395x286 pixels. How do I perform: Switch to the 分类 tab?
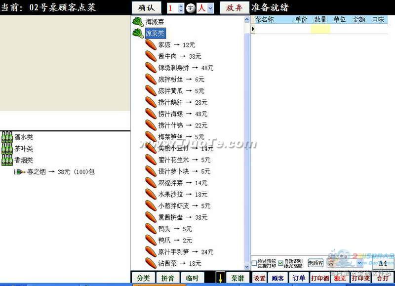(143, 278)
